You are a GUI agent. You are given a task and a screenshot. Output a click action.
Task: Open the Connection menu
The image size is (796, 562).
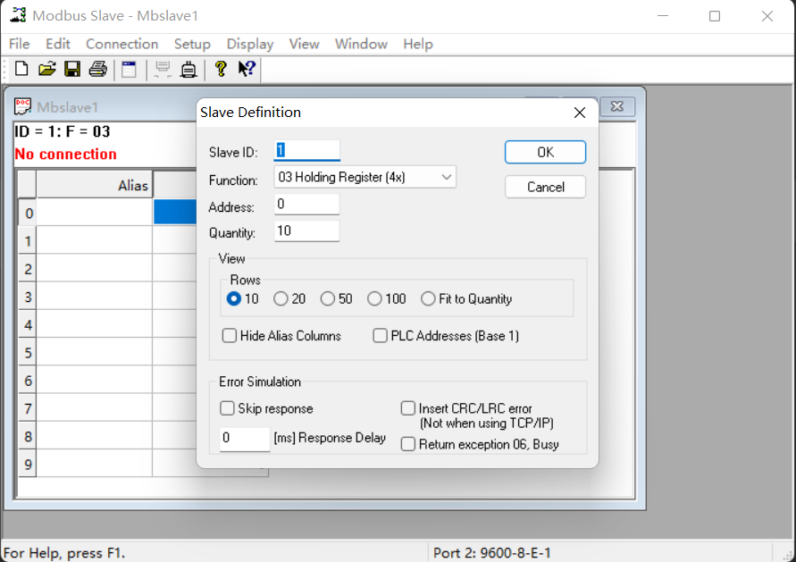tap(121, 43)
